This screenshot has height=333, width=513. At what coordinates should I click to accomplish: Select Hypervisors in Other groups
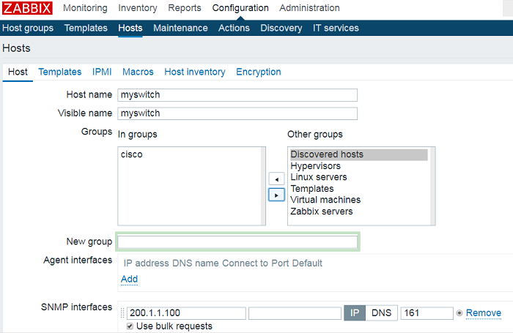315,166
